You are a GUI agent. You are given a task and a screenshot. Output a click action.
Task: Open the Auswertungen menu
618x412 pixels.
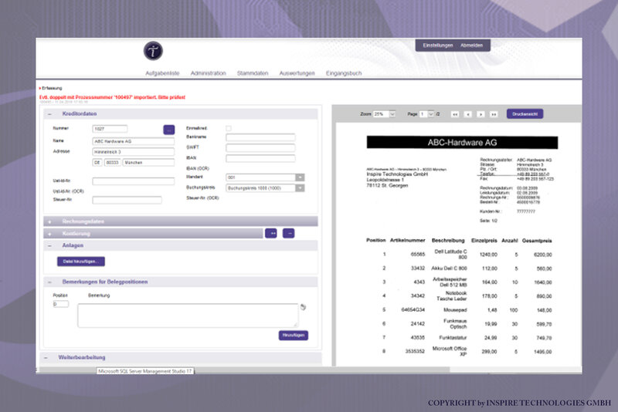pos(297,73)
